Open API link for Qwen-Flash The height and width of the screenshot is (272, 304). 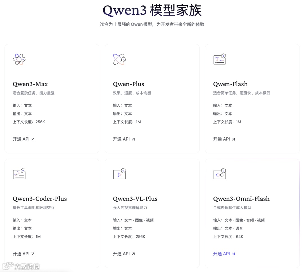[224, 139]
